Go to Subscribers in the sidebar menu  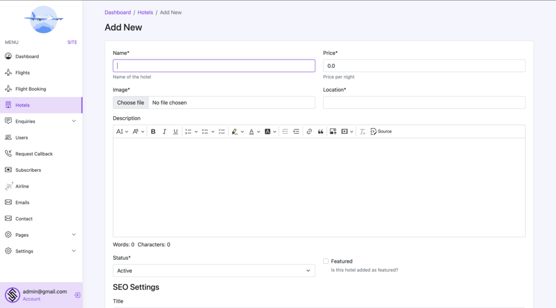click(28, 170)
